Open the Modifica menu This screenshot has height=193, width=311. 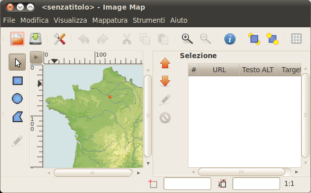[x=34, y=20]
